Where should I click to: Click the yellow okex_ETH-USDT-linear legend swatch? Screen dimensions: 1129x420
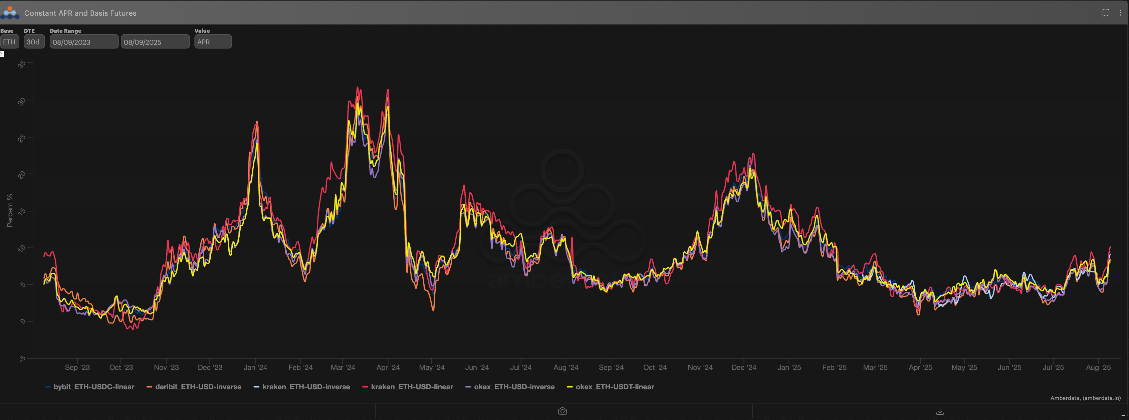pyautogui.click(x=570, y=387)
